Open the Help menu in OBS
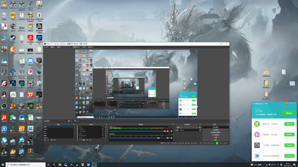Image resolution: width=298 pixels, height=167 pixels. 91,47
